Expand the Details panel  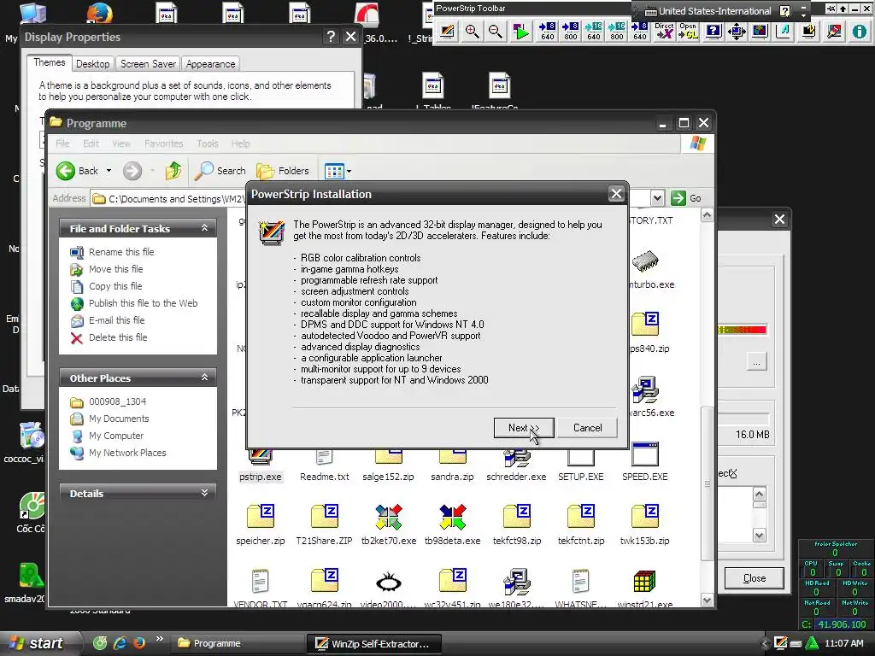coord(205,493)
